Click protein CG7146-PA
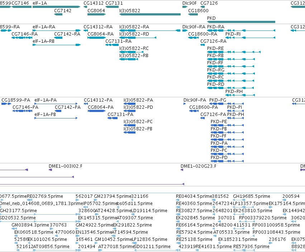305x252 pixels. point(25,107)
